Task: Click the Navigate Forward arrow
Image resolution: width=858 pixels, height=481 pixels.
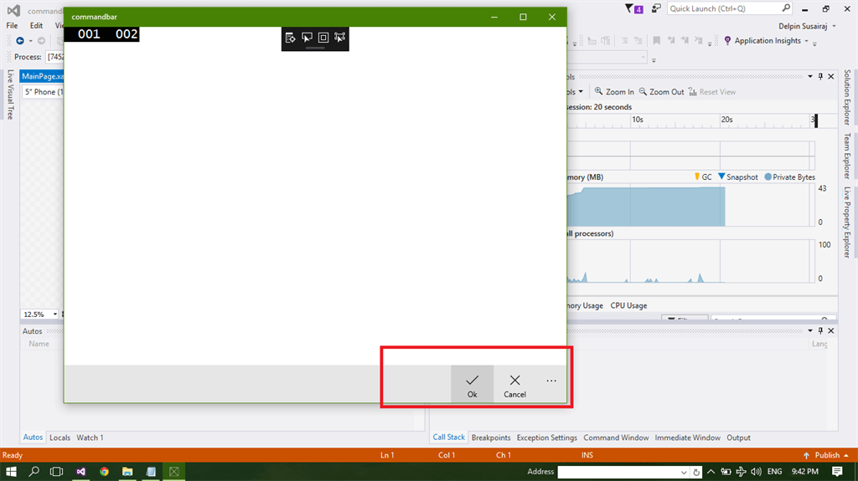Action: pos(42,40)
